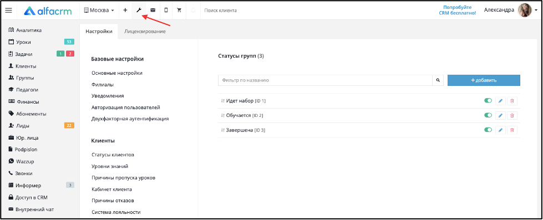The image size is (543, 220).
Task: Toggle the Идет набор status switch
Action: point(488,101)
